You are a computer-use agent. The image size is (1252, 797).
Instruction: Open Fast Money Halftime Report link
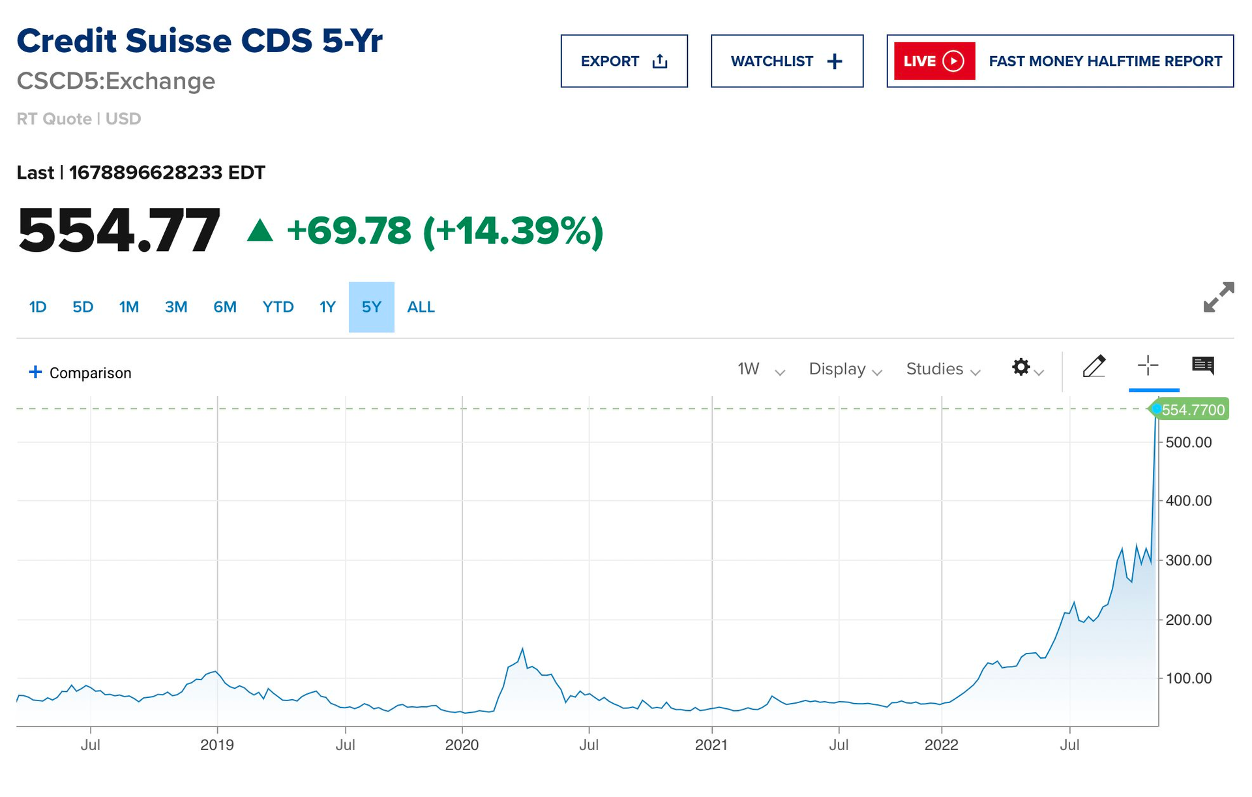pyautogui.click(x=1105, y=61)
